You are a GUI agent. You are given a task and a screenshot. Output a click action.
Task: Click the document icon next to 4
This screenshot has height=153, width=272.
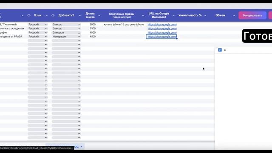click(220, 50)
